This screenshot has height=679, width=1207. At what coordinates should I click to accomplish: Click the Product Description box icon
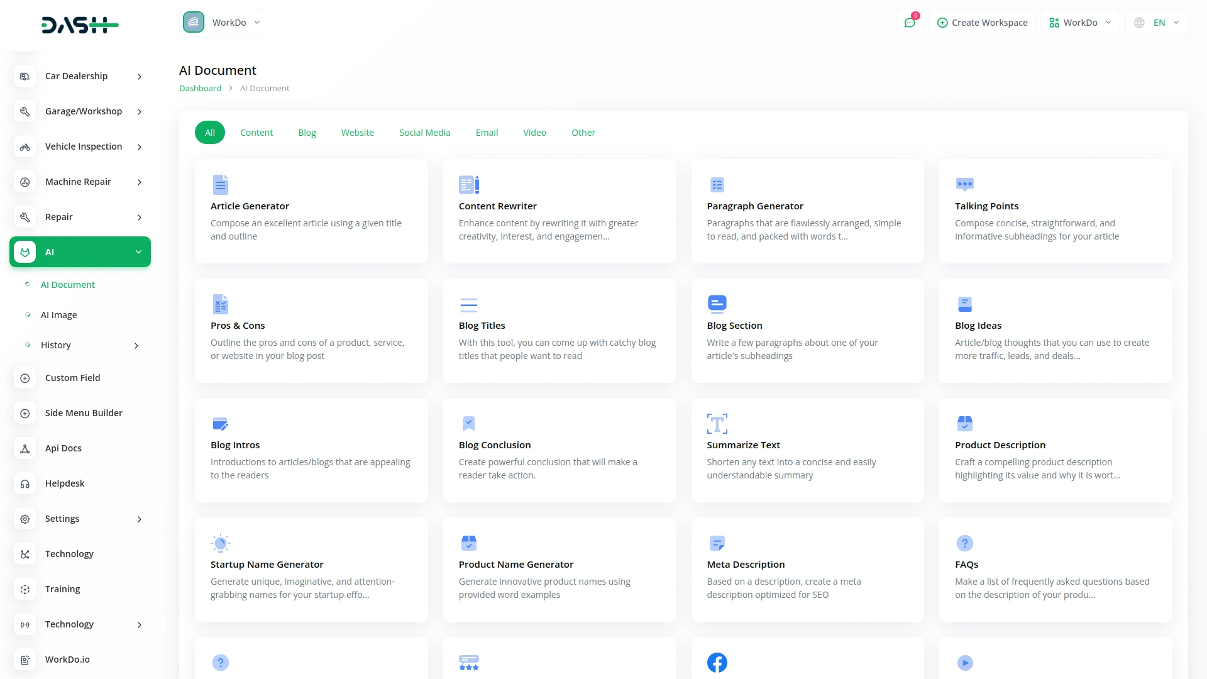(x=965, y=424)
